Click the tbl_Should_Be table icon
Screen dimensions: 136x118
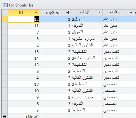(x=5, y=5)
